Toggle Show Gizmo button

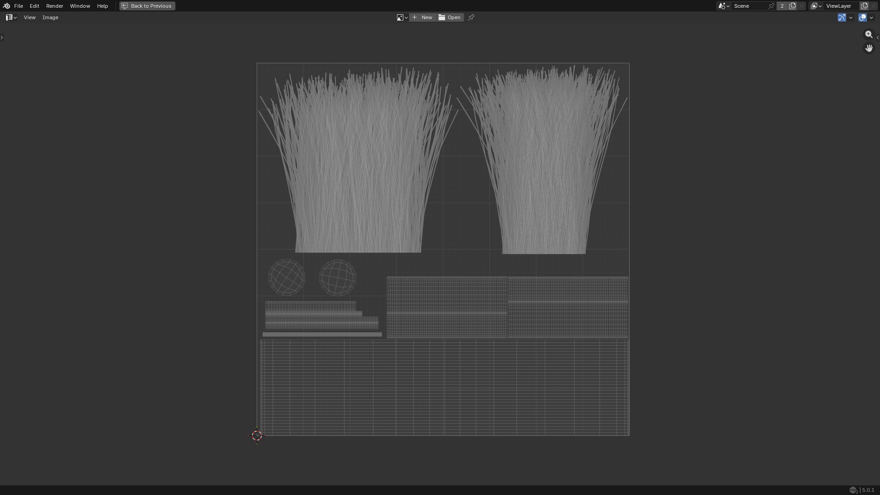842,17
